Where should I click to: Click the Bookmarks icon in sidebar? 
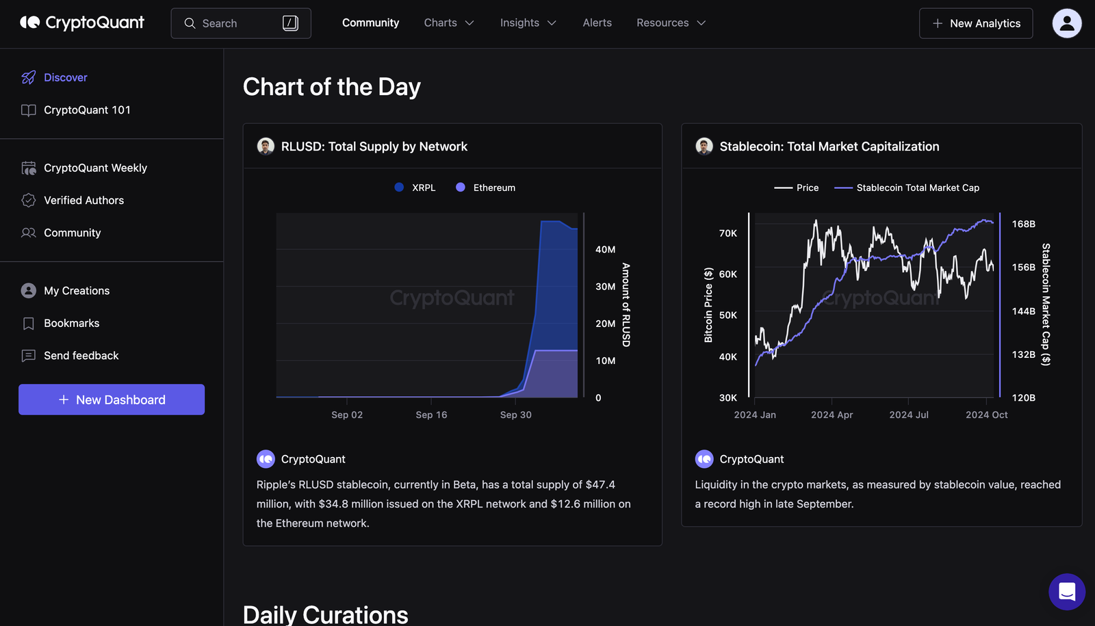pos(28,324)
